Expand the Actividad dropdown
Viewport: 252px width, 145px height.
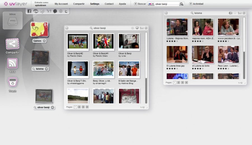click(191, 4)
